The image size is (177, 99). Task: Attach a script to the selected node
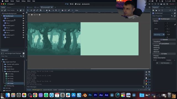[21, 10]
